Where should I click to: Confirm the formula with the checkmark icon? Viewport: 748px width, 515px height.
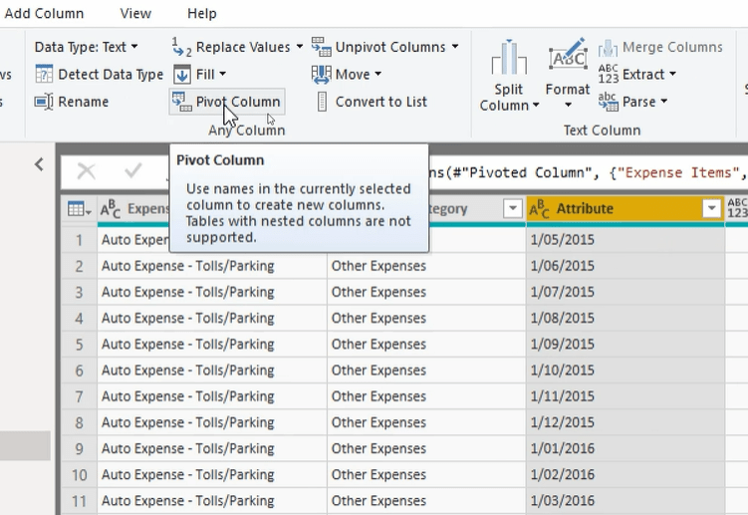pyautogui.click(x=132, y=170)
